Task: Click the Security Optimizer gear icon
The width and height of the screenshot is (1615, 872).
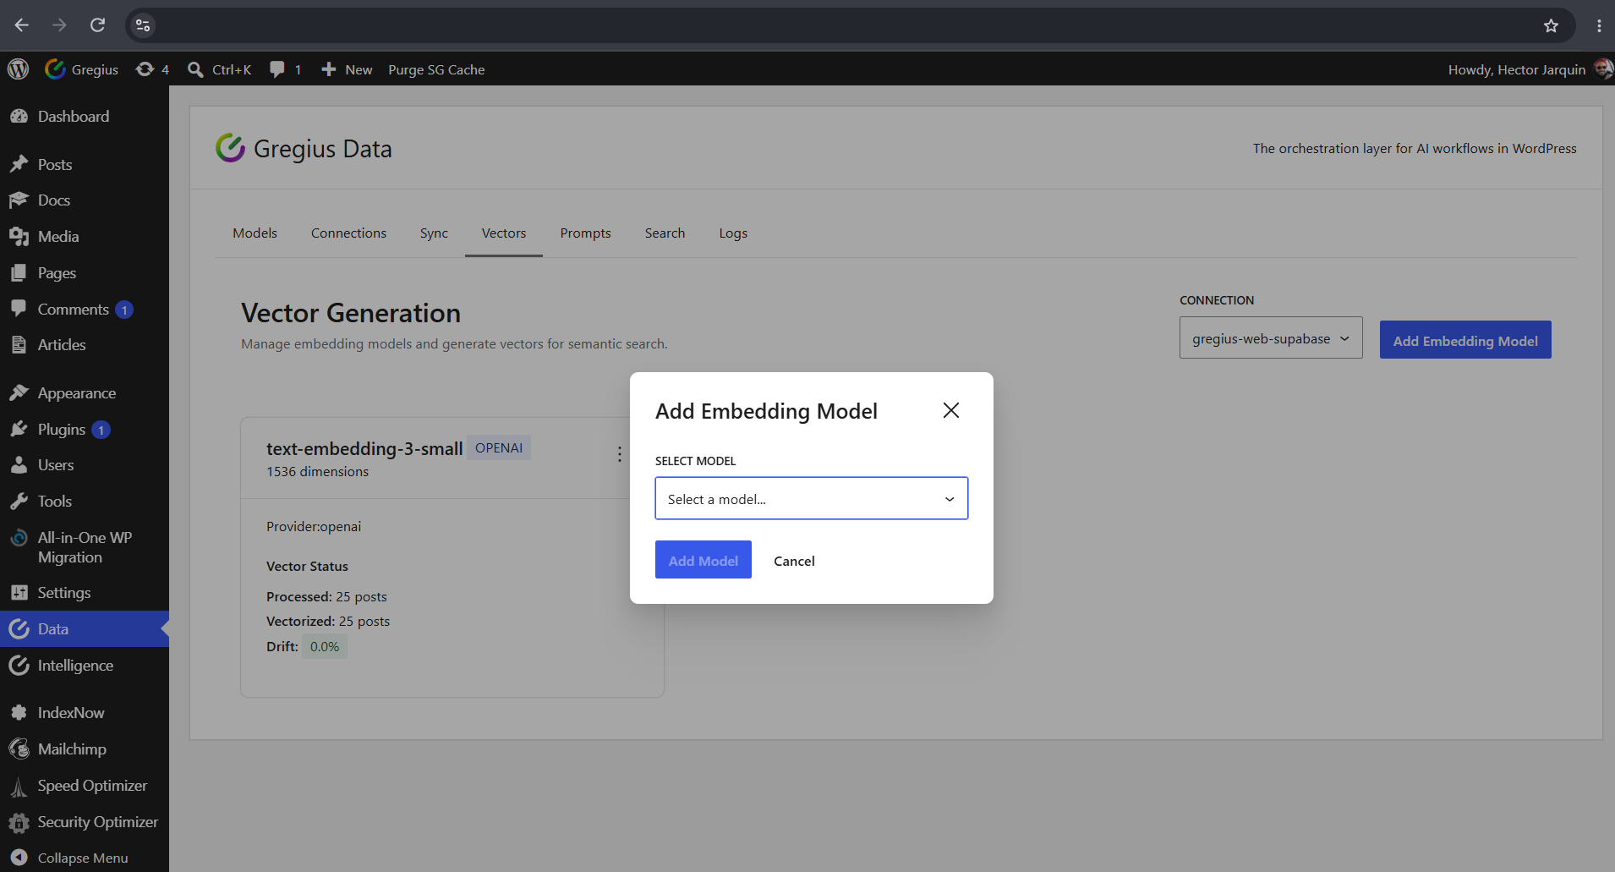Action: pyautogui.click(x=19, y=822)
